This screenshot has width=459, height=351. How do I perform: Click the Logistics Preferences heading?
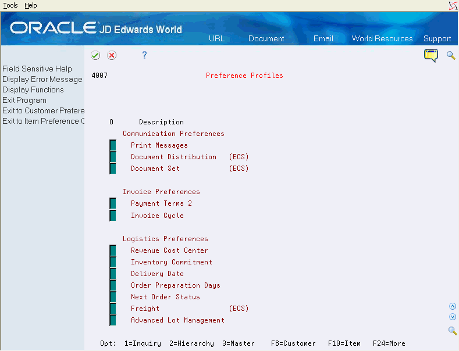coord(165,239)
